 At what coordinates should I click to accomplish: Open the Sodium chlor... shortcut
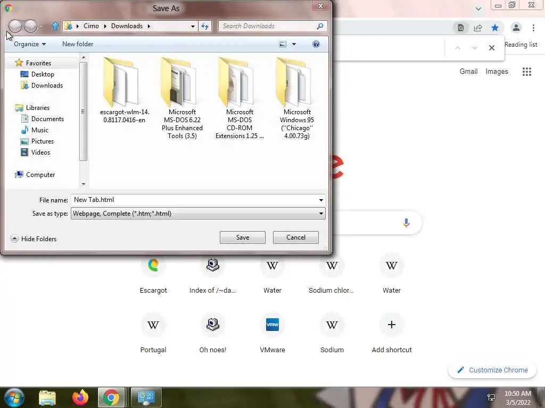click(x=332, y=275)
